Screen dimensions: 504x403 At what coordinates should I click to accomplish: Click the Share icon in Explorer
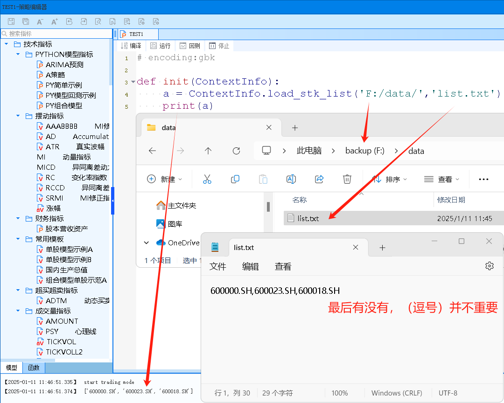[x=319, y=179]
